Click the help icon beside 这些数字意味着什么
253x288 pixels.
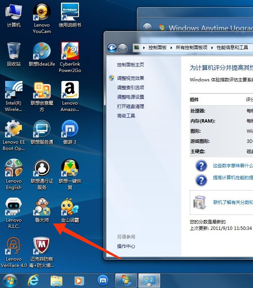coord(201,166)
